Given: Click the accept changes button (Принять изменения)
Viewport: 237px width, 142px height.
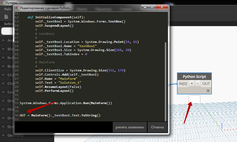Looking at the screenshot, I should [130, 127].
